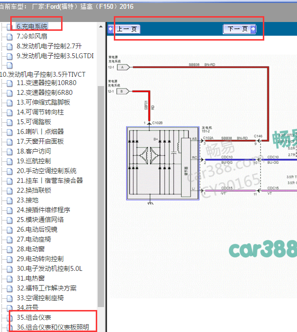Click document icon beside 29.电动转向控制
This screenshot has height=332, width=297.
click(9, 259)
